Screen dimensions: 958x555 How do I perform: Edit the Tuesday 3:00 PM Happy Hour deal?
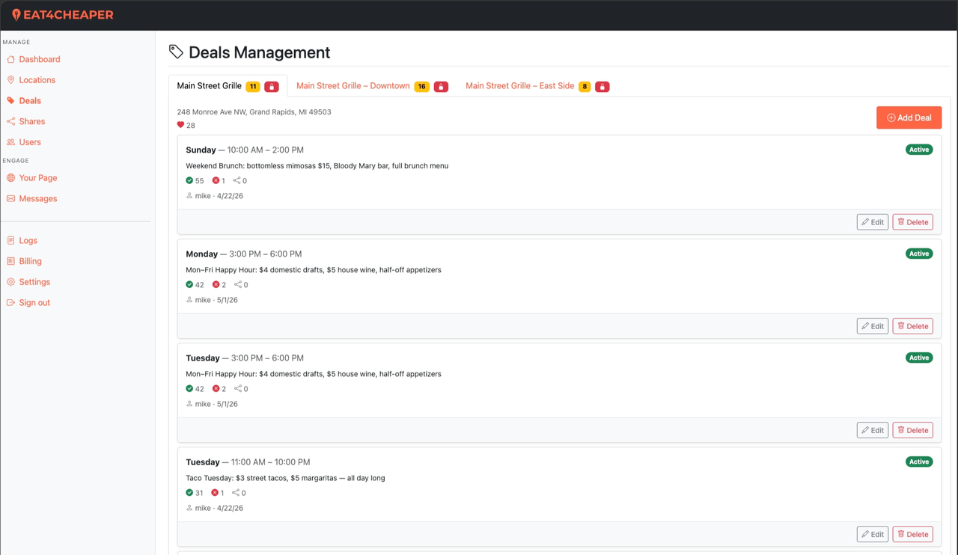[x=873, y=430]
